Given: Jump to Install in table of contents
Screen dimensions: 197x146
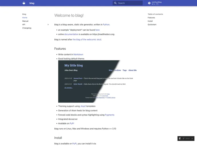Looking at the screenshot, I should 150,21.
